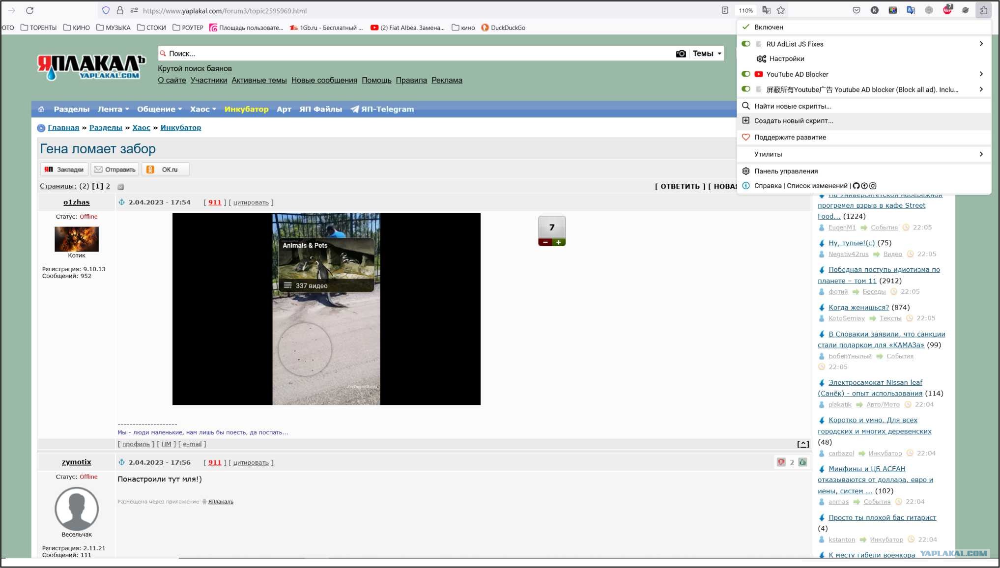Open the 'ТОРЕНТЫ' bookmarks folder
The width and height of the screenshot is (1000, 568).
(39, 28)
